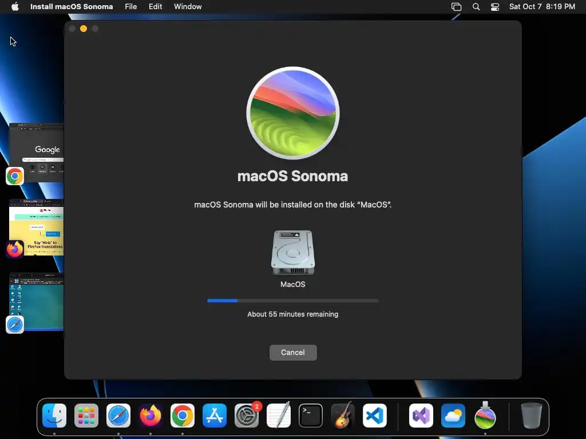Open System Settings with badge in Dock
This screenshot has width=586, height=439.
click(x=247, y=416)
